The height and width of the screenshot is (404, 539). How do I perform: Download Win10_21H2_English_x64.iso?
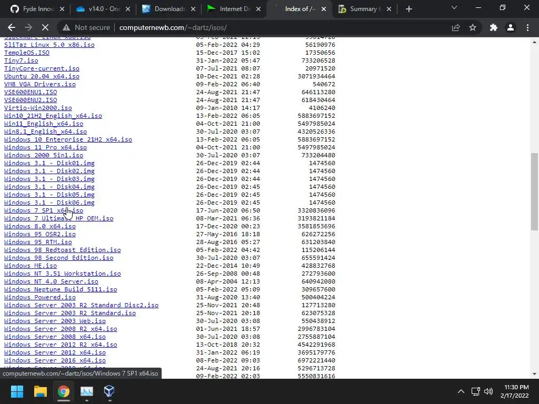(x=53, y=116)
